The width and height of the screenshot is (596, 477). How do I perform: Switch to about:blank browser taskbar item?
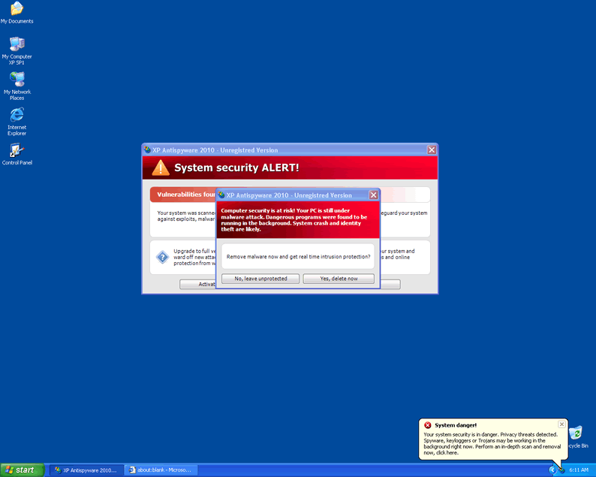click(160, 469)
